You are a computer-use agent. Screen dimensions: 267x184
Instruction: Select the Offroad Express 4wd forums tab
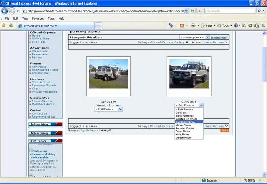[x=55, y=26]
